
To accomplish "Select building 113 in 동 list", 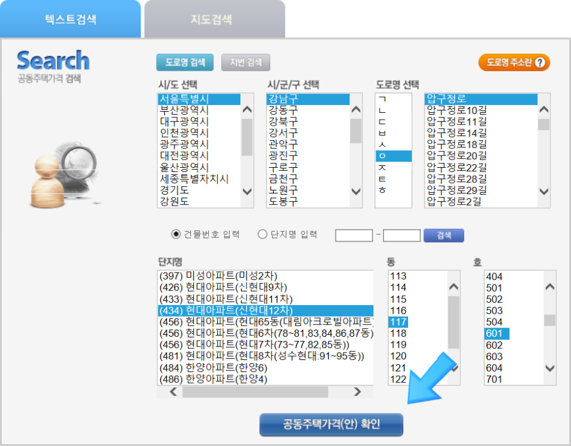I will coord(398,276).
